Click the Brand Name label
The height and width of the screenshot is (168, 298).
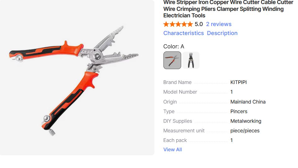point(177,82)
